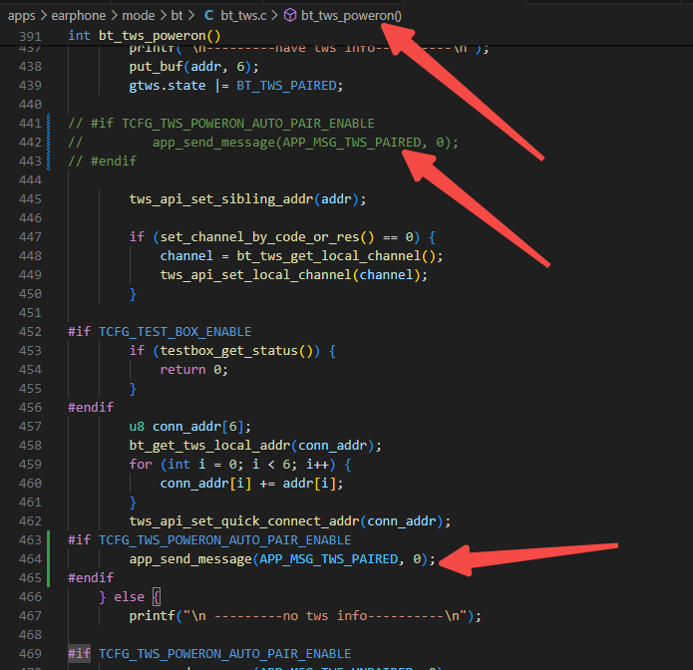Click 'TCFG_TEST_BOX_ENABLE' macro on line 452
Viewport: 693px width, 670px height.
point(175,331)
